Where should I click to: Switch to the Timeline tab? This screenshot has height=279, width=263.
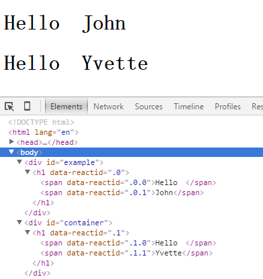coord(189,107)
